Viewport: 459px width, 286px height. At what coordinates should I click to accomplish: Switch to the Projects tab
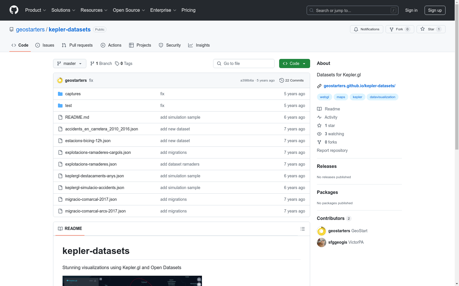pyautogui.click(x=140, y=45)
